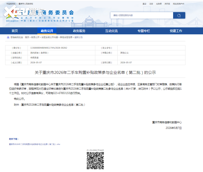
Task: Click the location pin icon in breadcrumb
Action: click(8, 37)
